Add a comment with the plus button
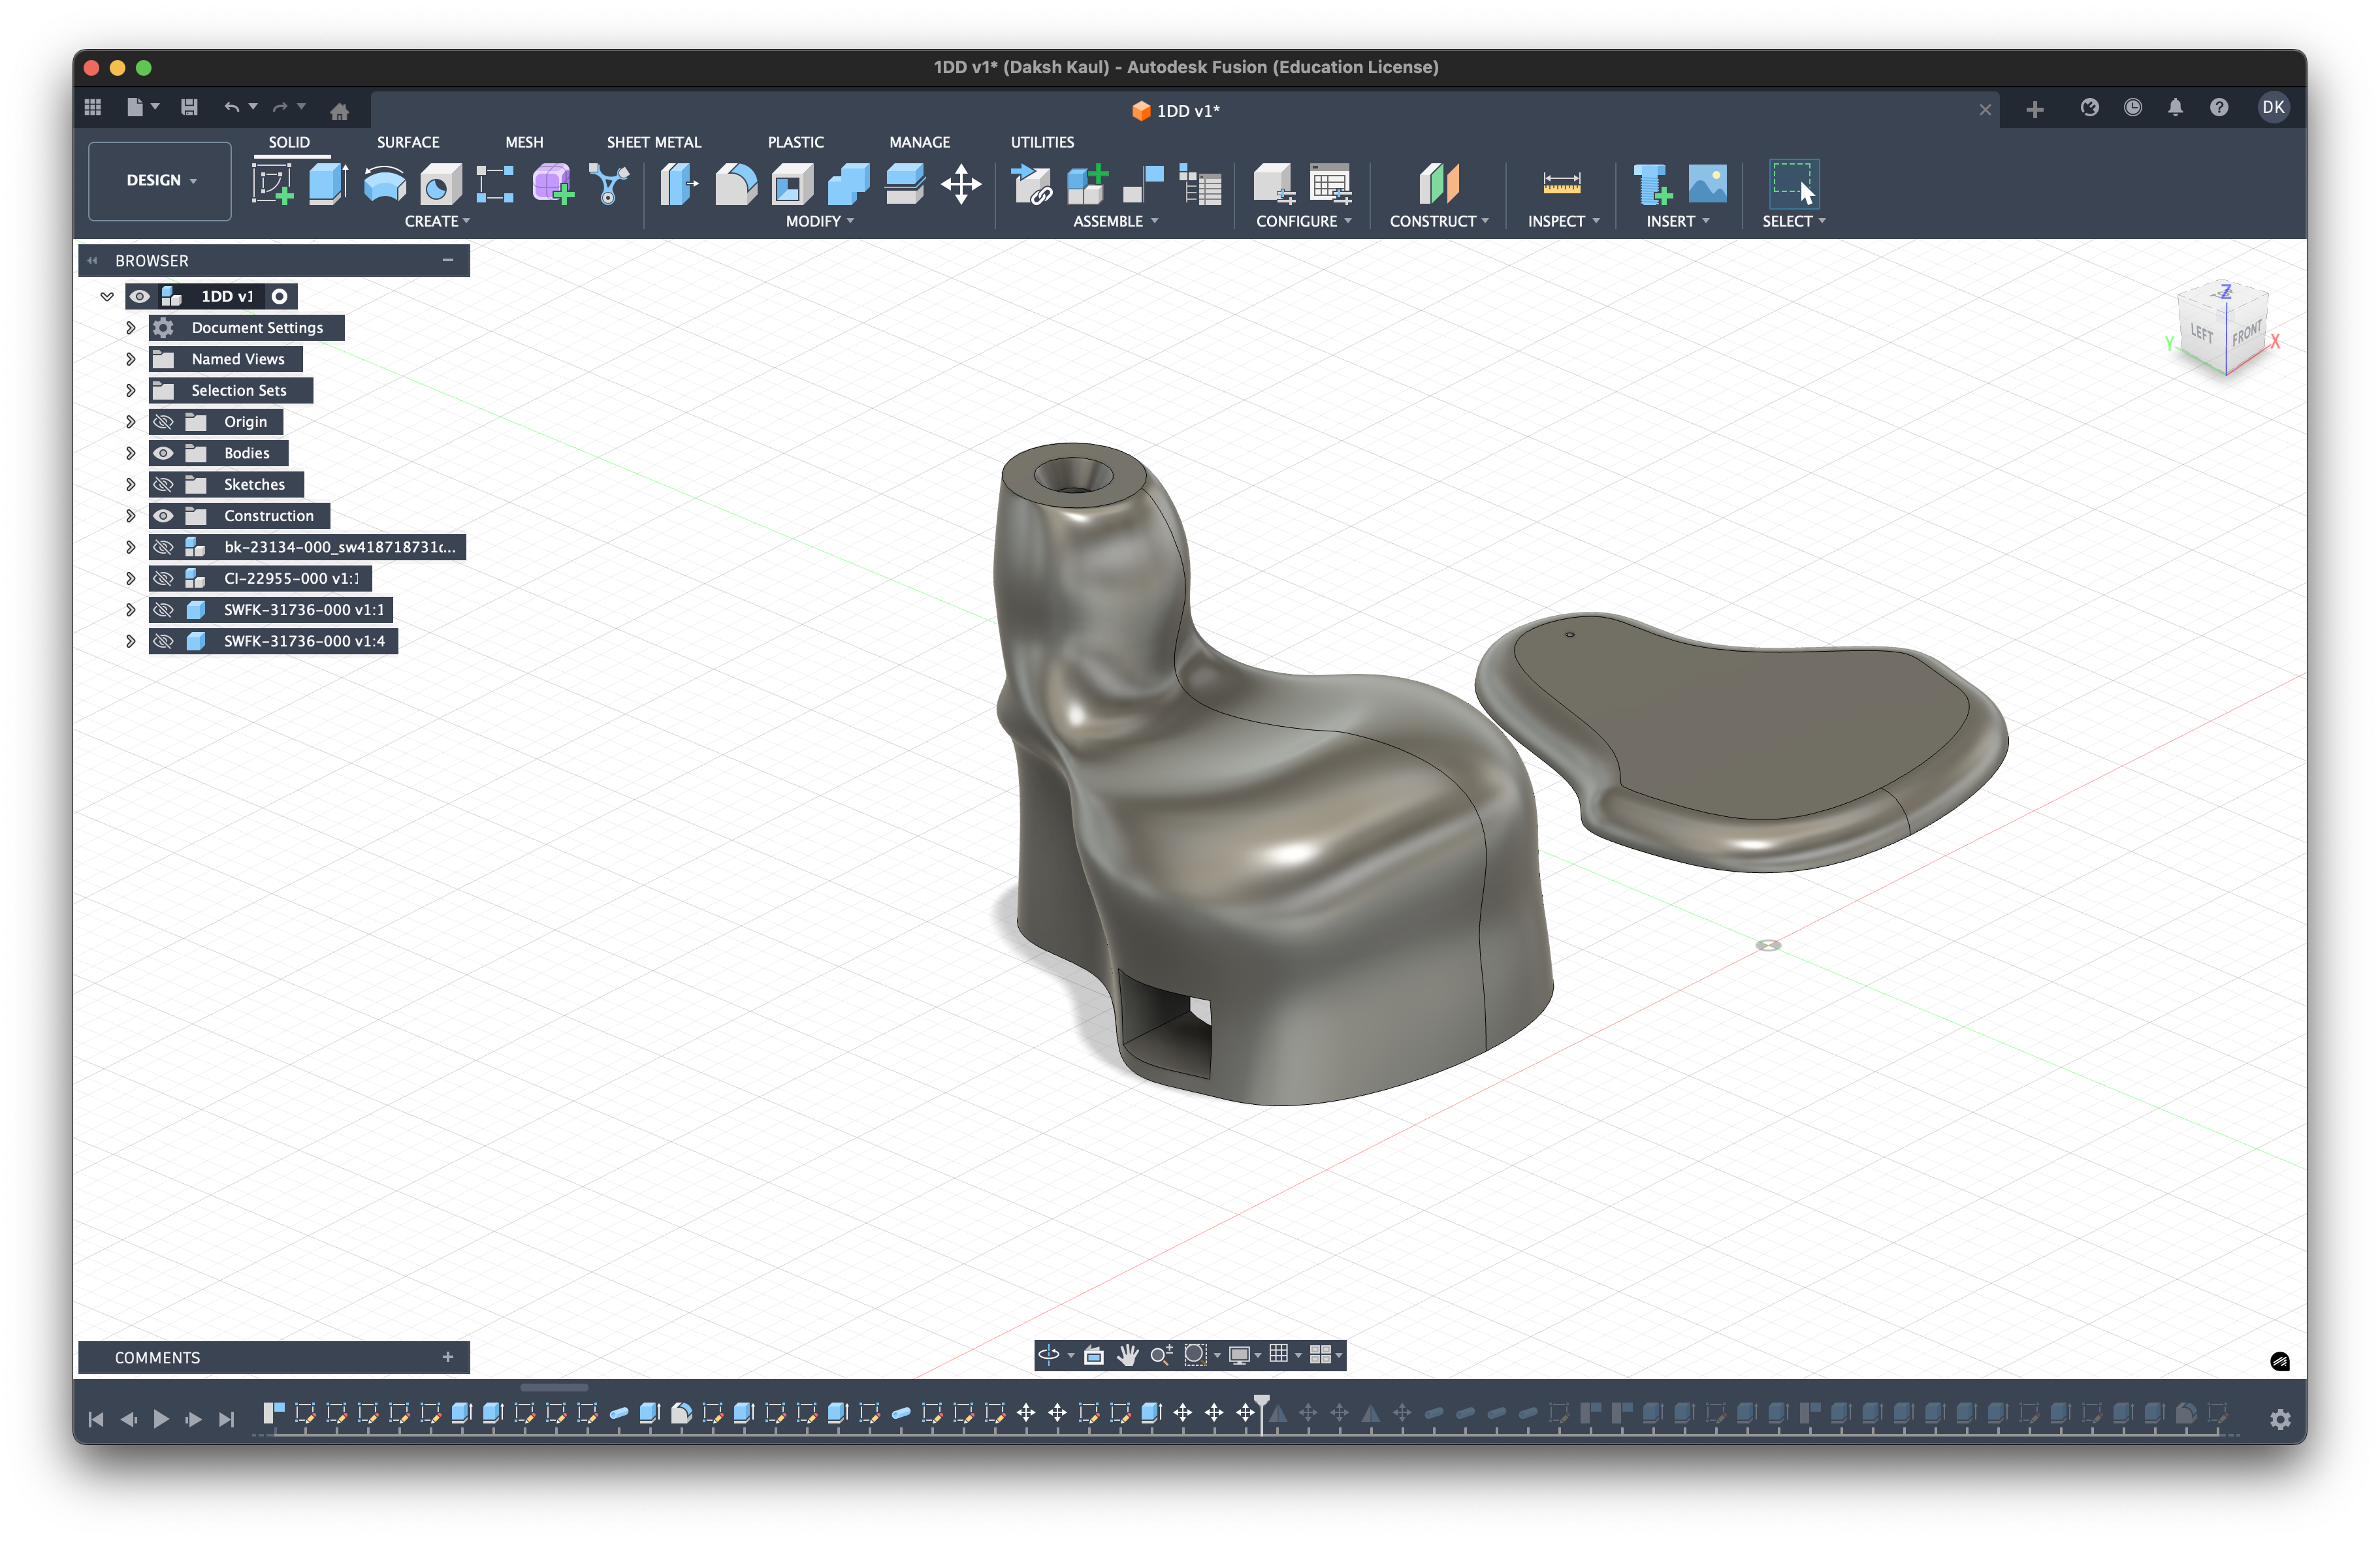This screenshot has height=1541, width=2380. [448, 1357]
